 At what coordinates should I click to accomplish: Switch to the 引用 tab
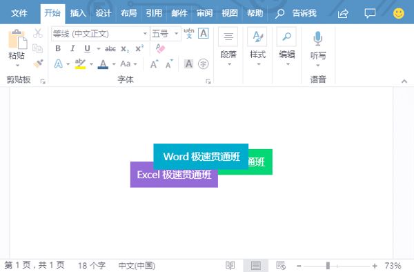pos(154,13)
